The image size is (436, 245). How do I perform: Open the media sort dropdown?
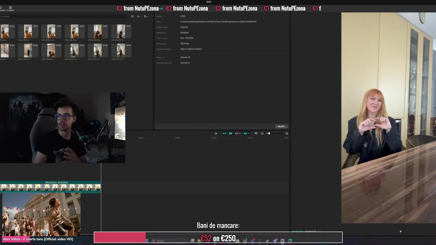click(x=139, y=16)
